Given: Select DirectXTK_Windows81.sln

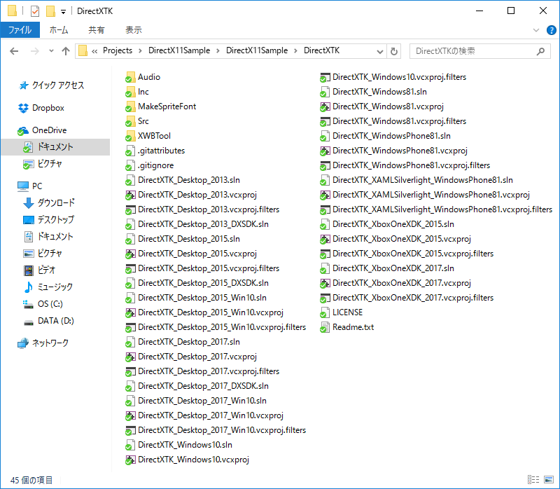Looking at the screenshot, I should [374, 92].
